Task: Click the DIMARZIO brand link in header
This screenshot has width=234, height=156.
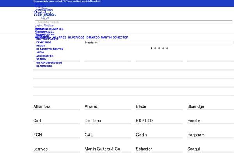Action: (x=93, y=37)
